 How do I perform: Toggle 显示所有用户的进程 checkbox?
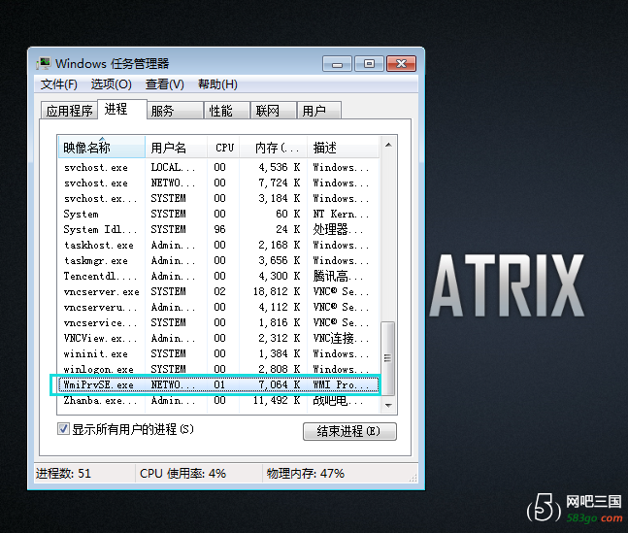click(x=63, y=429)
